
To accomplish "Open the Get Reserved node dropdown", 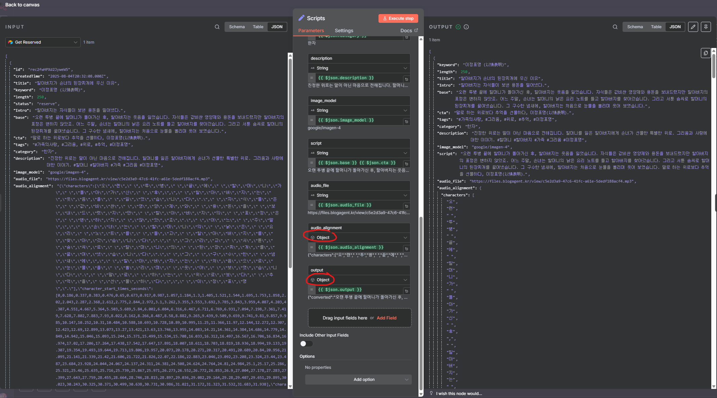I will click(43, 42).
